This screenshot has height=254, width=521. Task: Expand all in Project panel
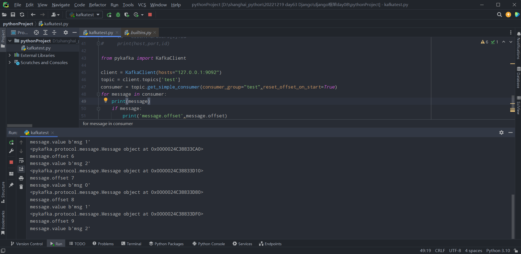45,32
